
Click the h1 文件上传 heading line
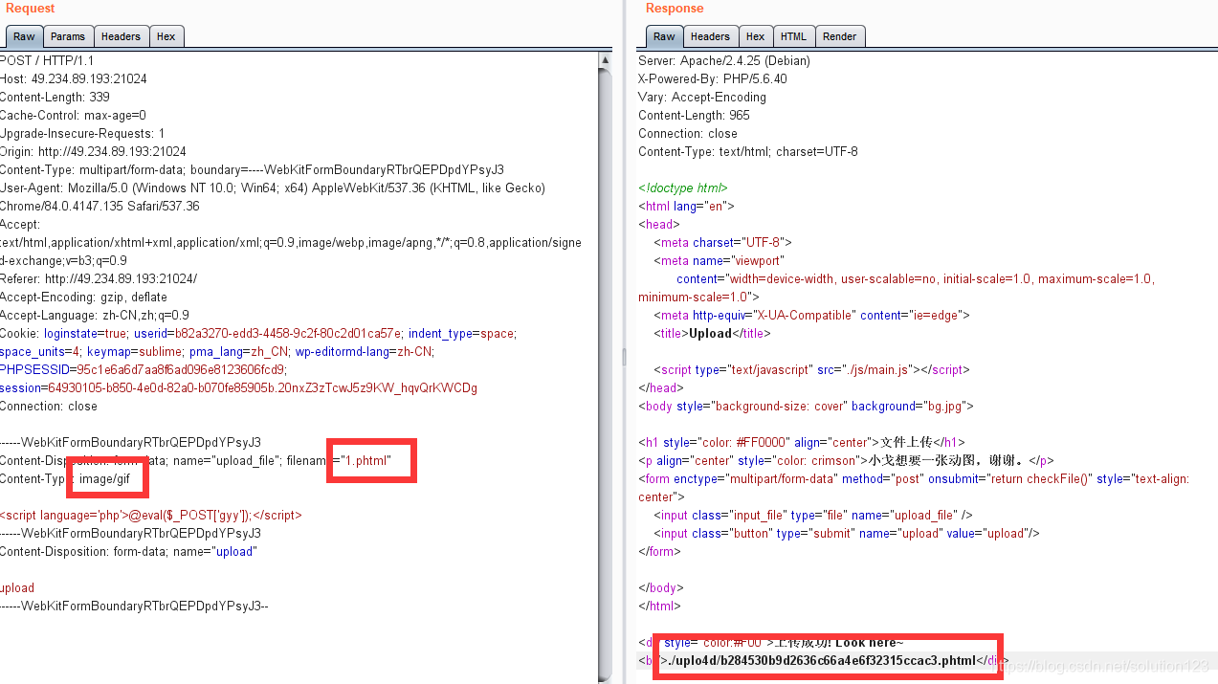(x=802, y=442)
